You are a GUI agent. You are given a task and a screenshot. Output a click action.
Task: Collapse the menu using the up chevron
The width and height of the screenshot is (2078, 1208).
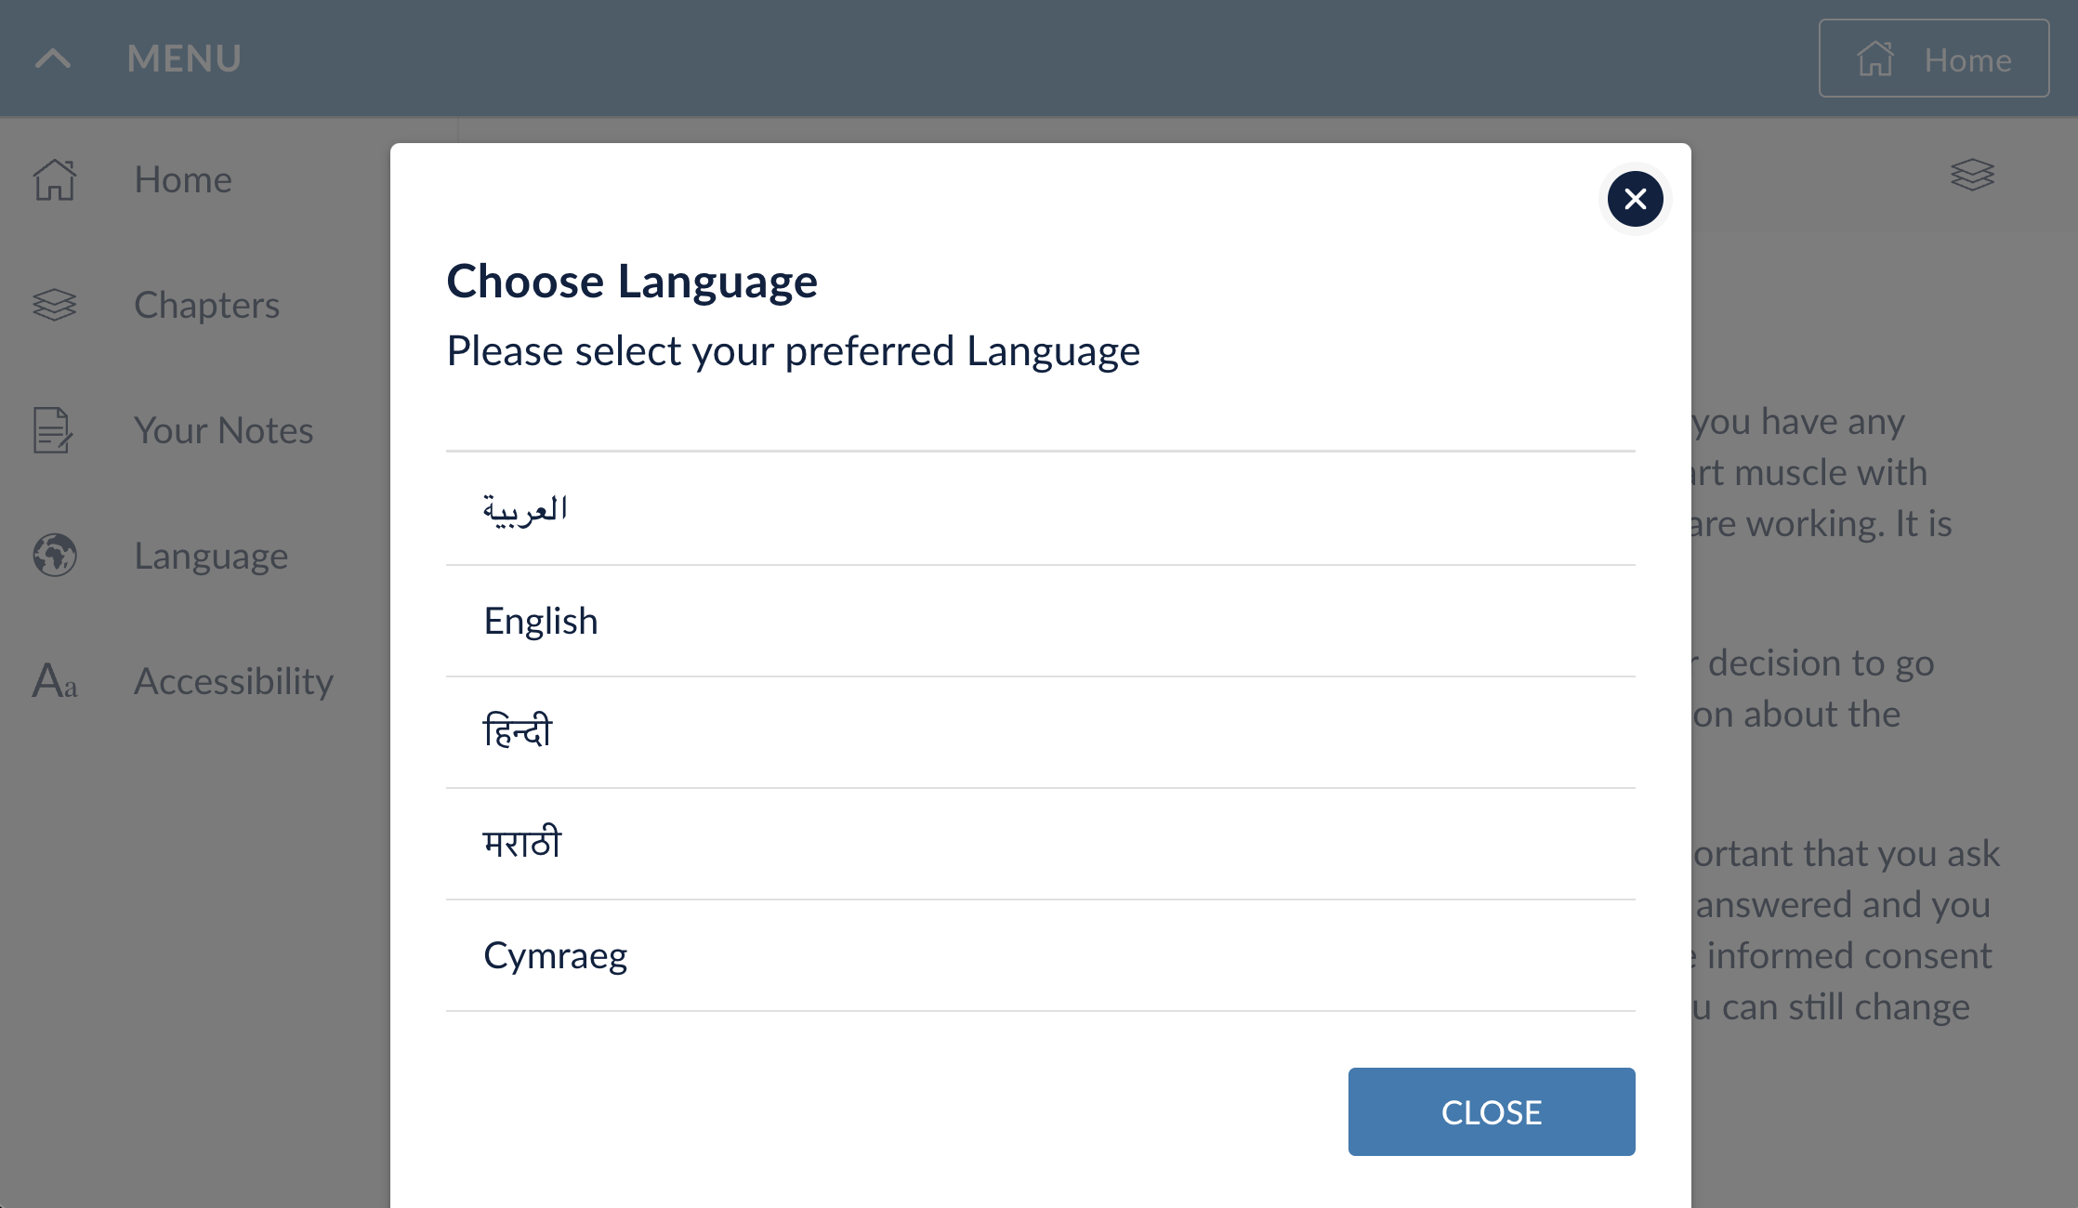(x=54, y=58)
